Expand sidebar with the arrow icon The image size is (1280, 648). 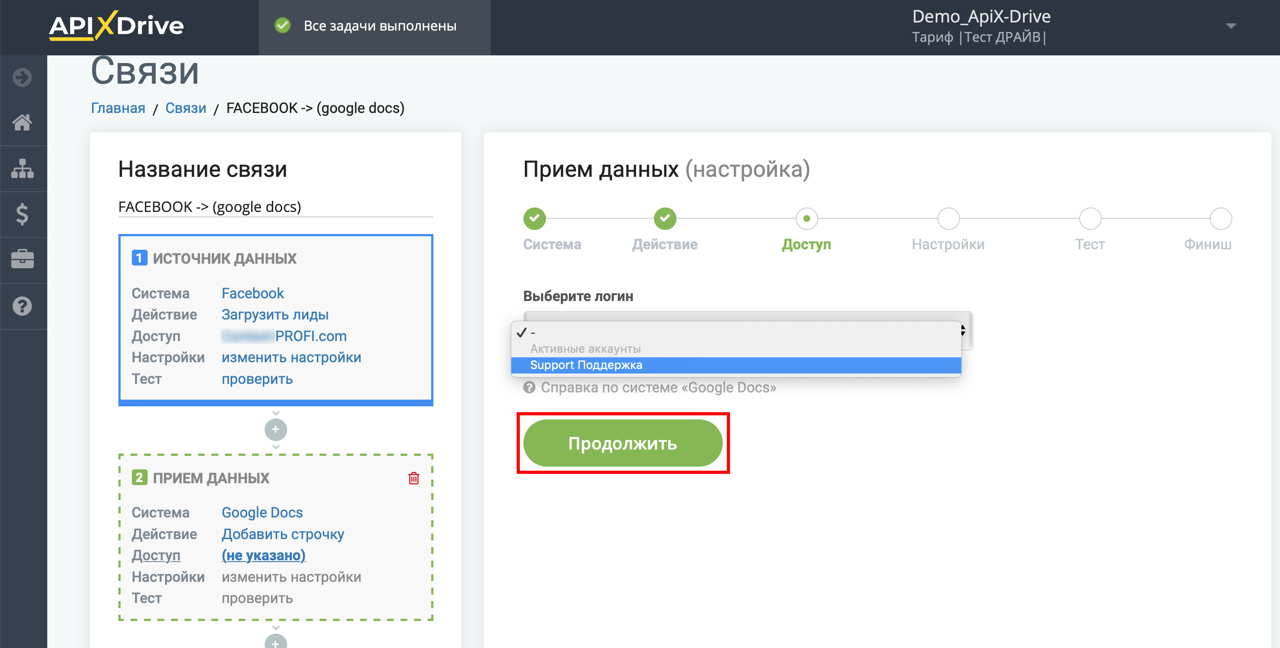coord(23,77)
